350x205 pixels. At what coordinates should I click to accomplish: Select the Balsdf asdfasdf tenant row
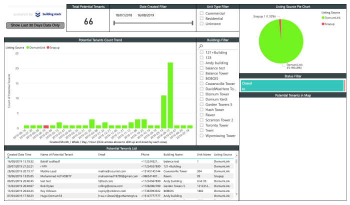(x=119, y=161)
